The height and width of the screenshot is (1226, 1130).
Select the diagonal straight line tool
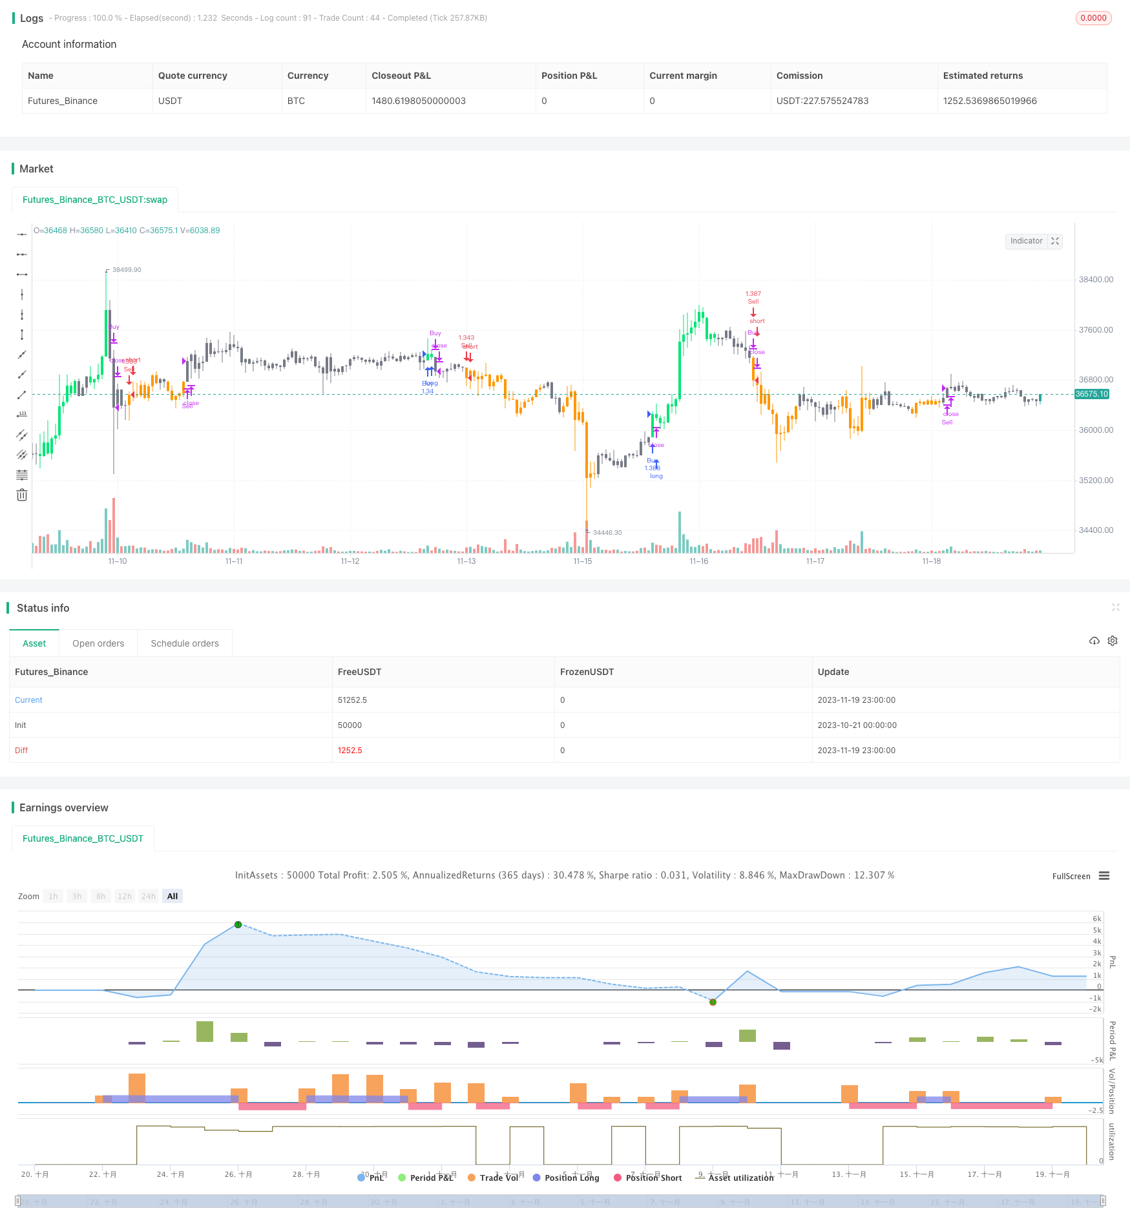pos(22,355)
